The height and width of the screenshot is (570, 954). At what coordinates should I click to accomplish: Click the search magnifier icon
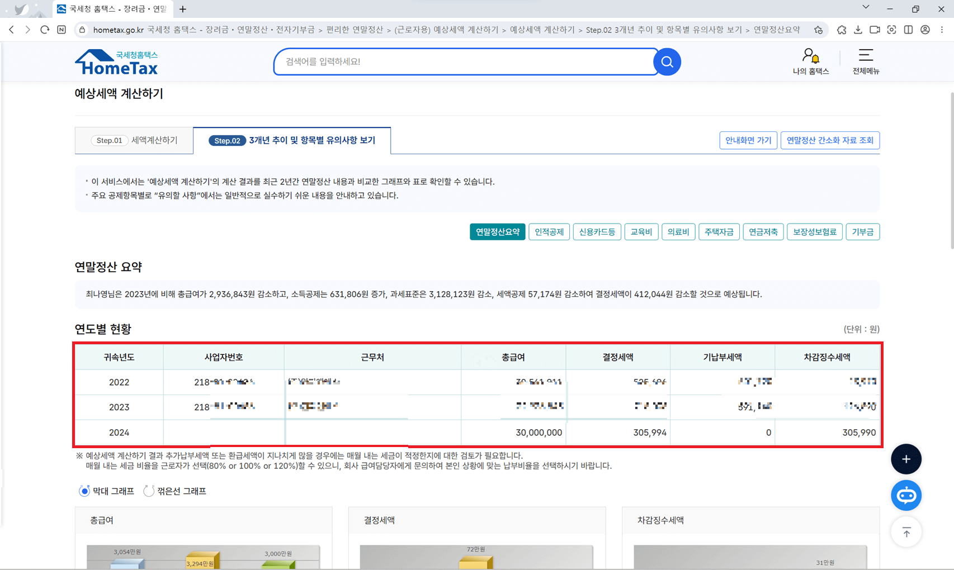point(666,61)
